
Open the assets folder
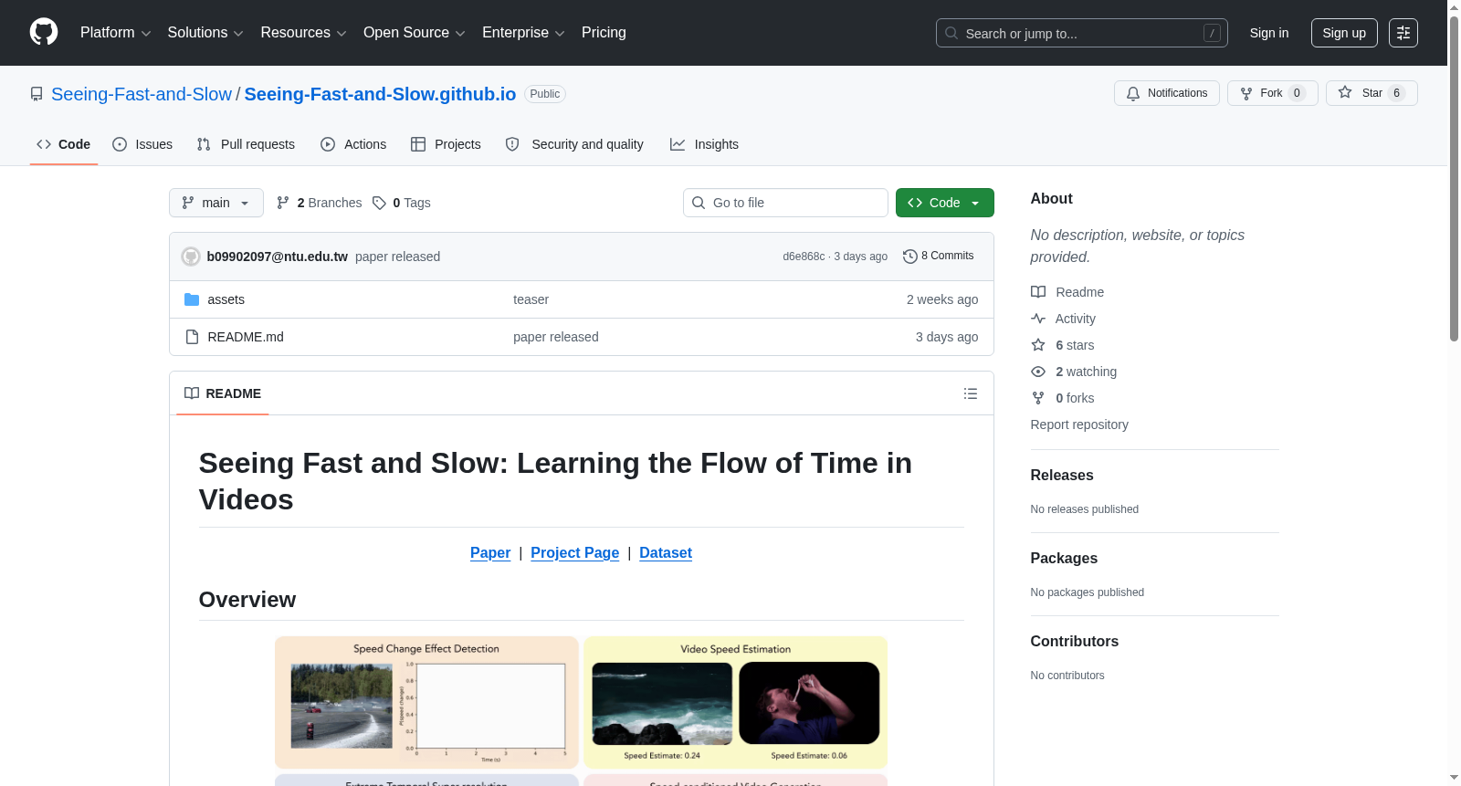click(x=226, y=299)
